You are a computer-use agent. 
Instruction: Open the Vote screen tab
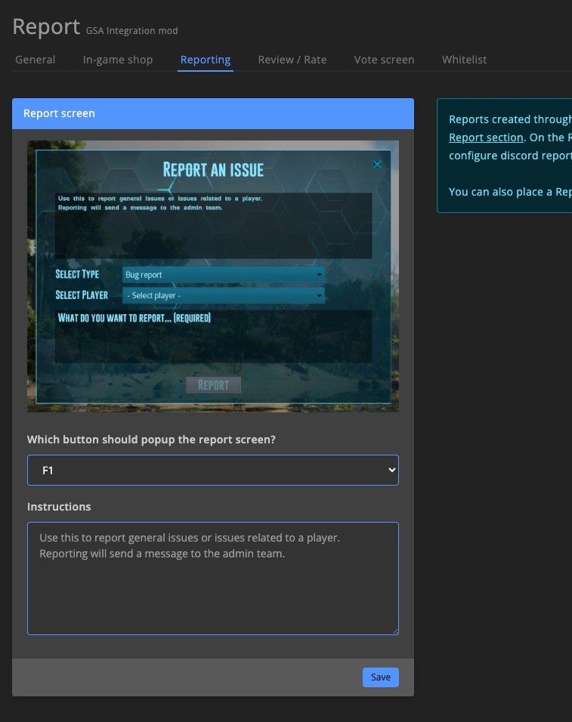click(384, 60)
